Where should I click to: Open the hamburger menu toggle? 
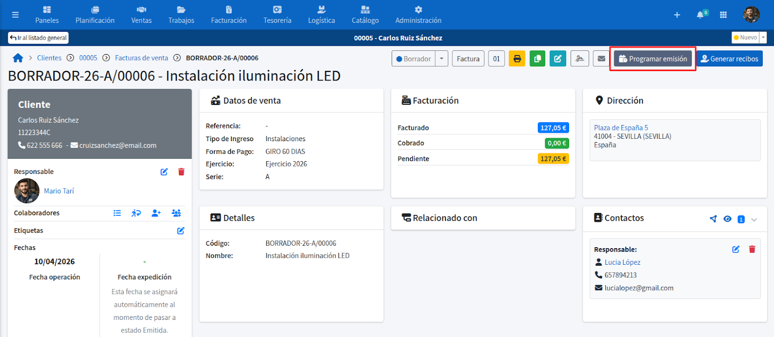click(15, 15)
